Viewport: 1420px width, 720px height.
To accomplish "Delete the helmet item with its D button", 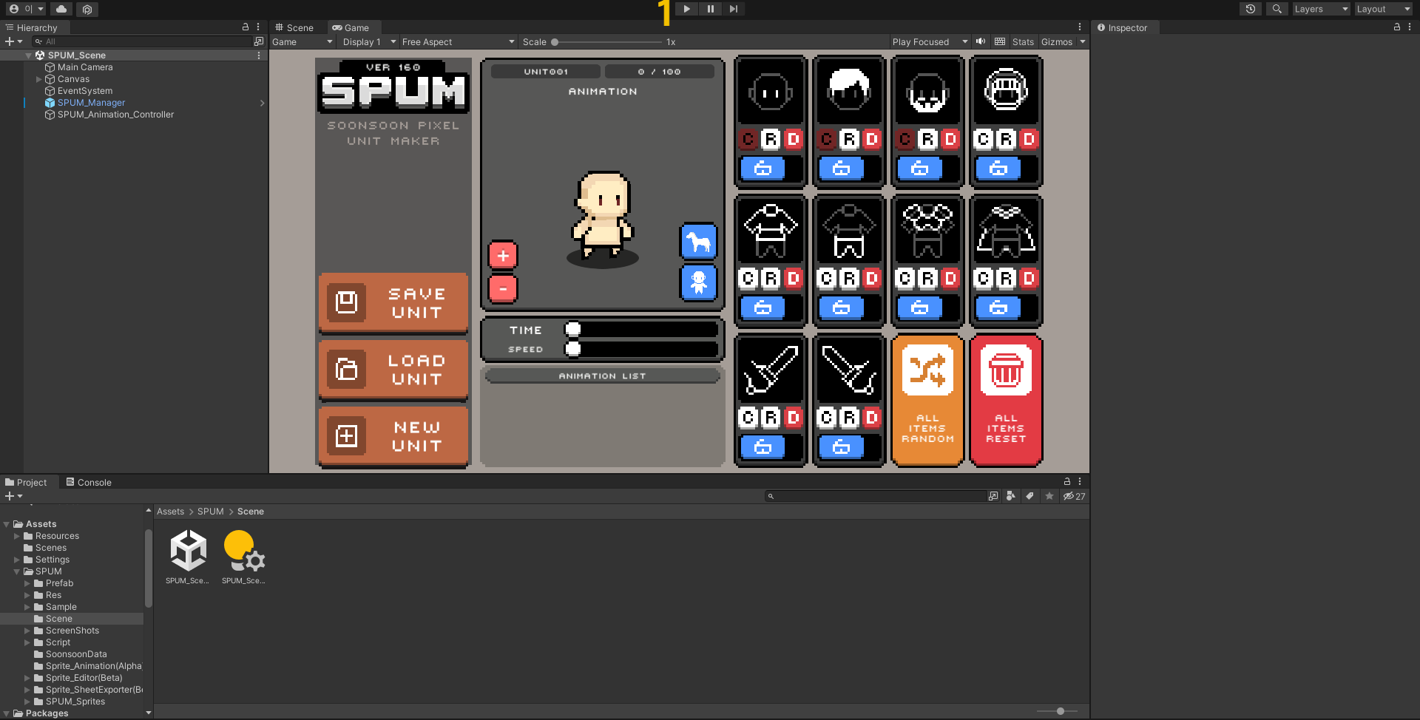I will click(x=1029, y=139).
